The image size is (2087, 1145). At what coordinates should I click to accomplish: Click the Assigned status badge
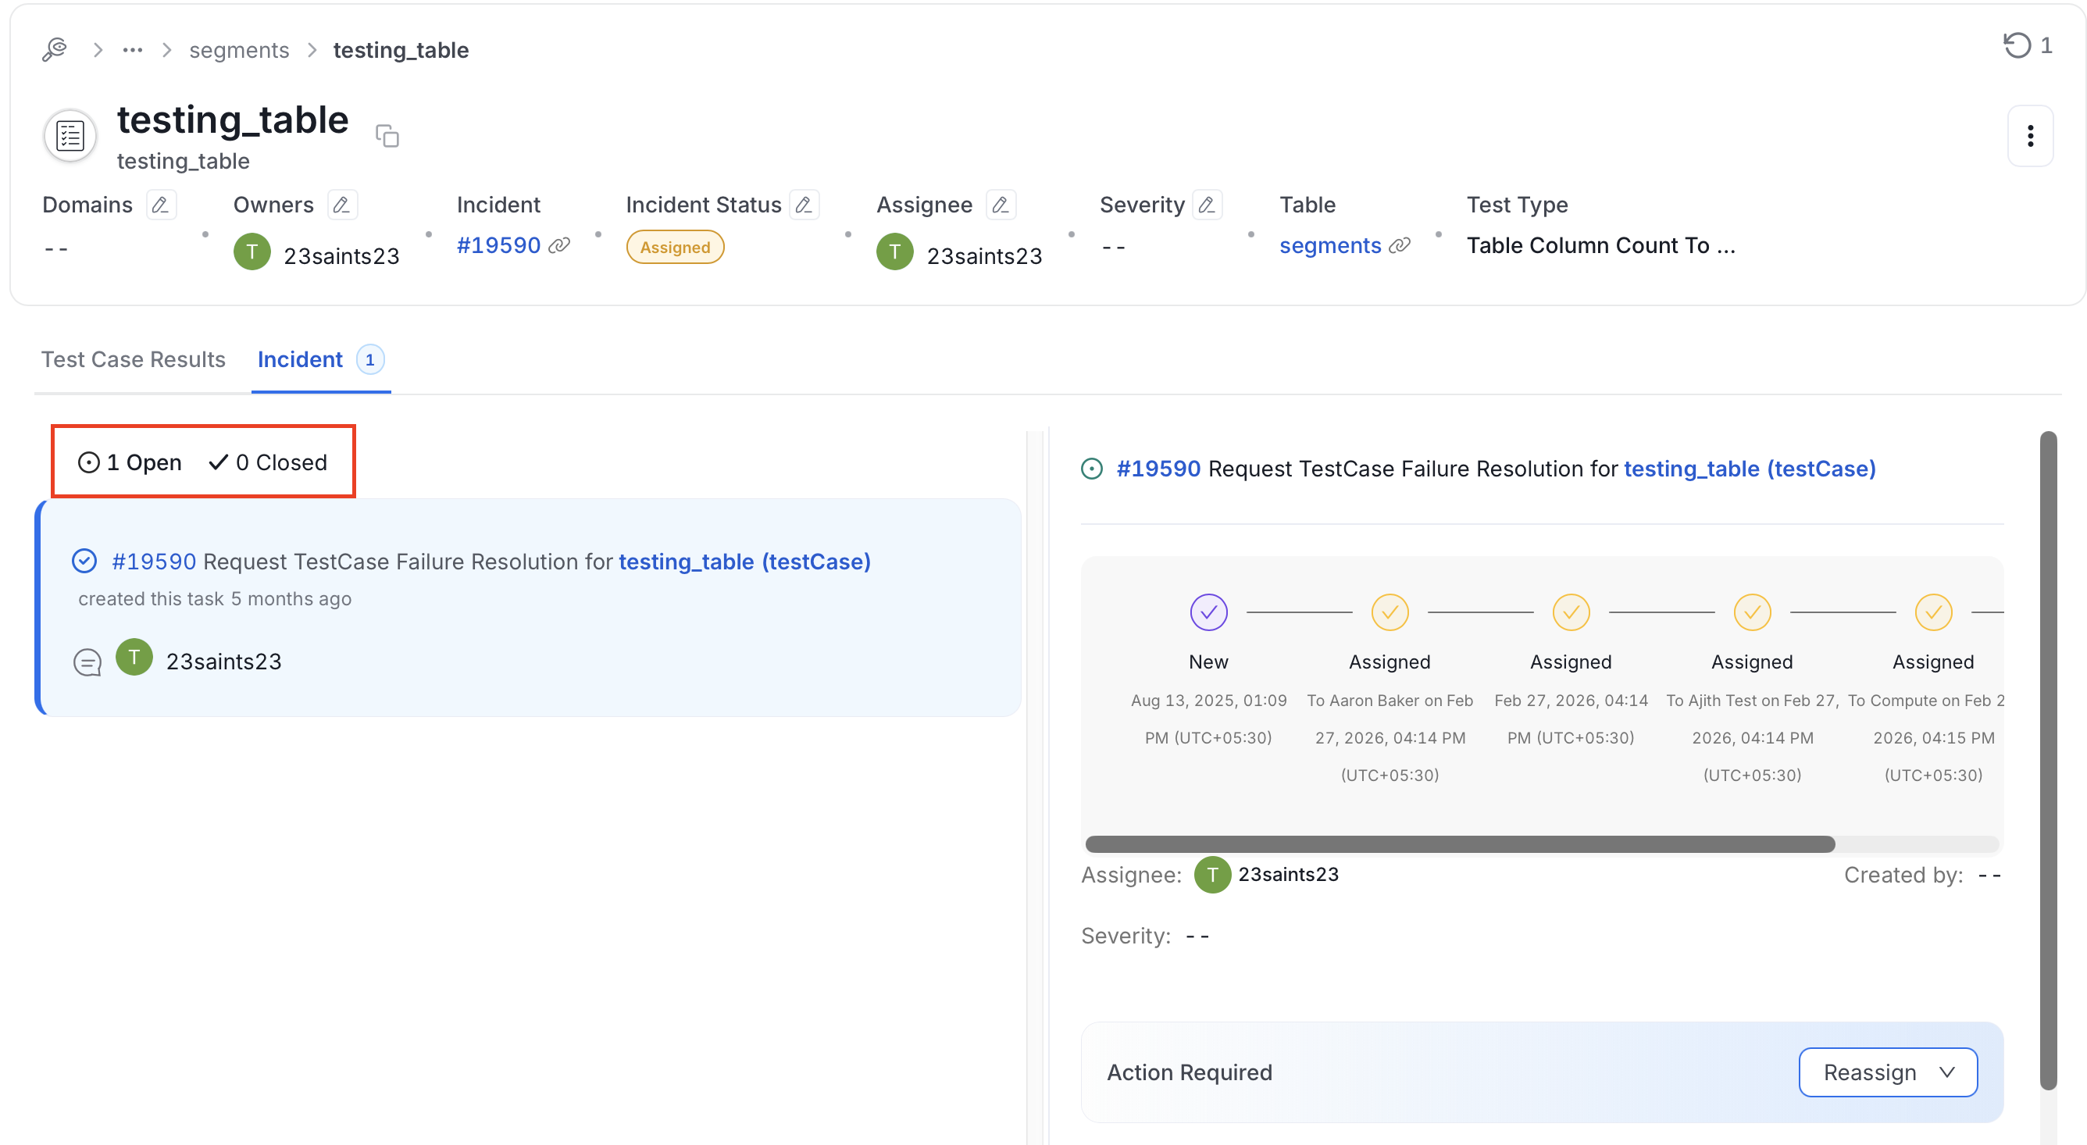click(x=675, y=247)
